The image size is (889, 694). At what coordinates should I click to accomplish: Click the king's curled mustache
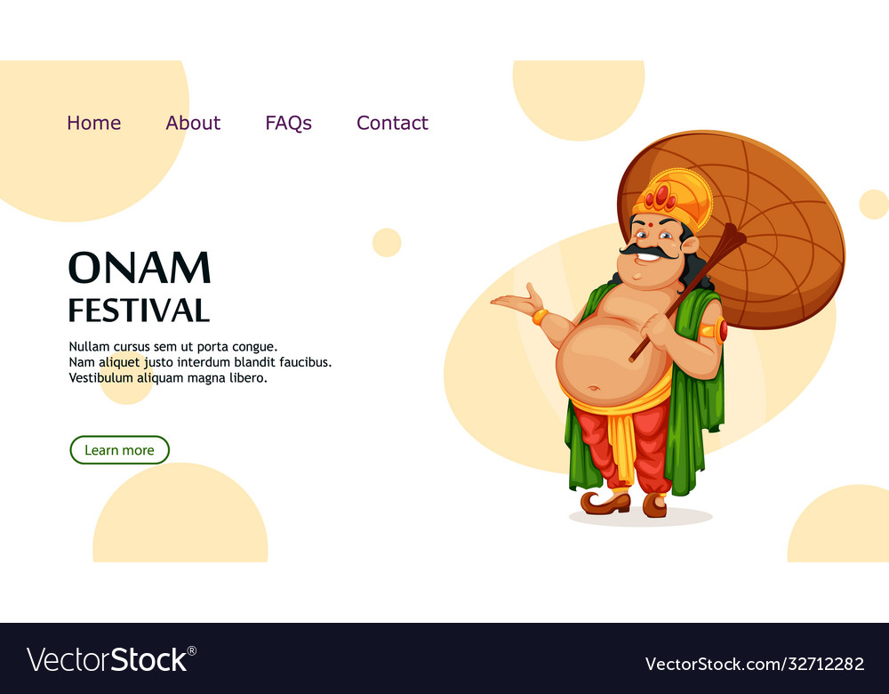pos(649,250)
